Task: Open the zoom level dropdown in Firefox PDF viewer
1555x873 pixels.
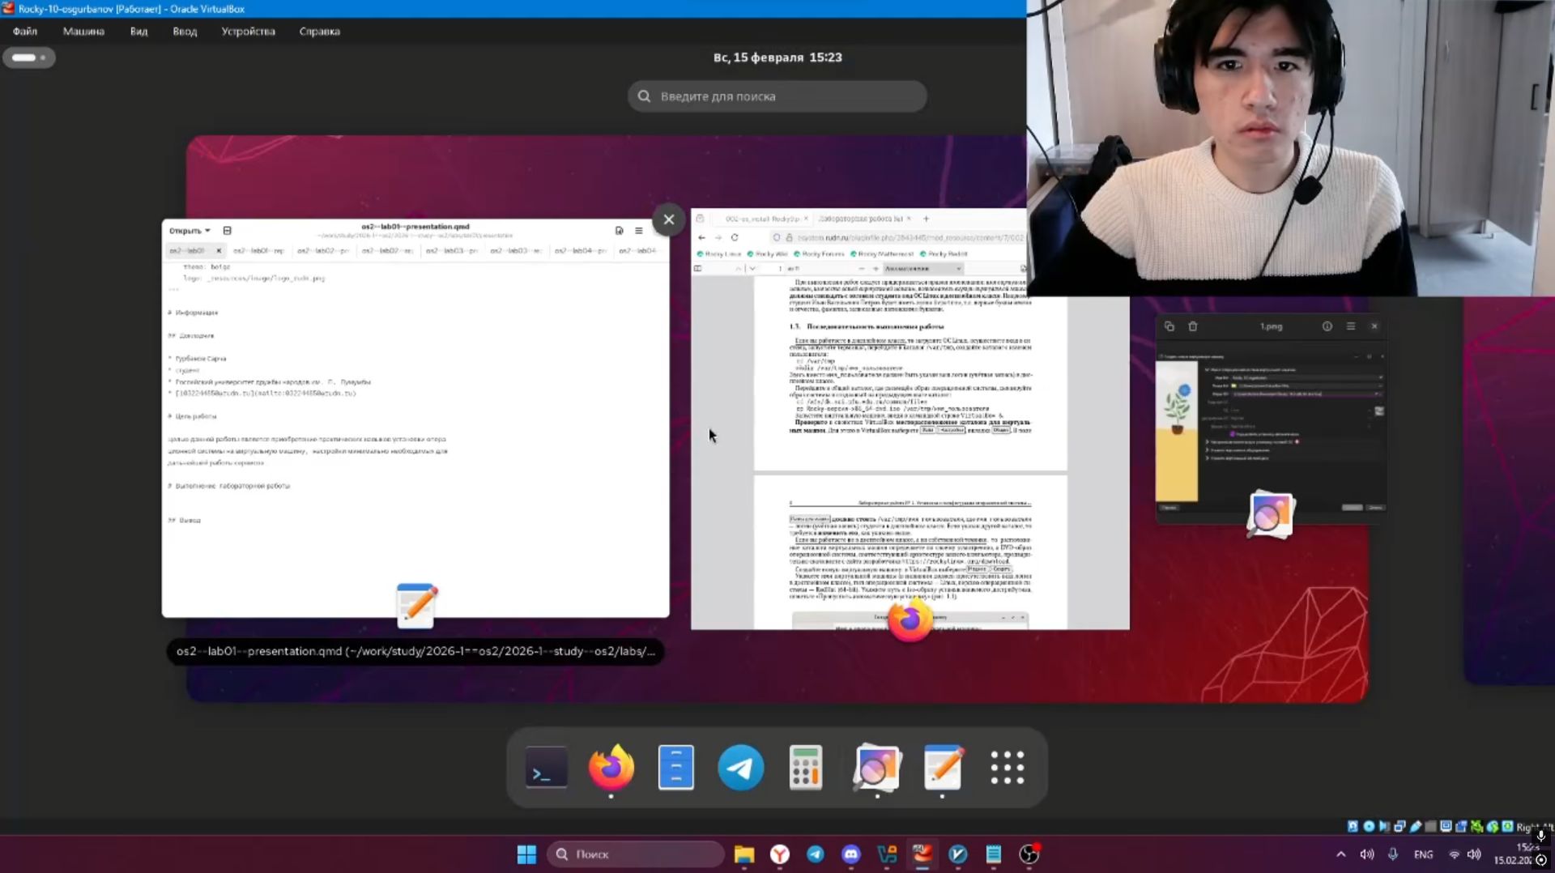Action: click(x=922, y=268)
